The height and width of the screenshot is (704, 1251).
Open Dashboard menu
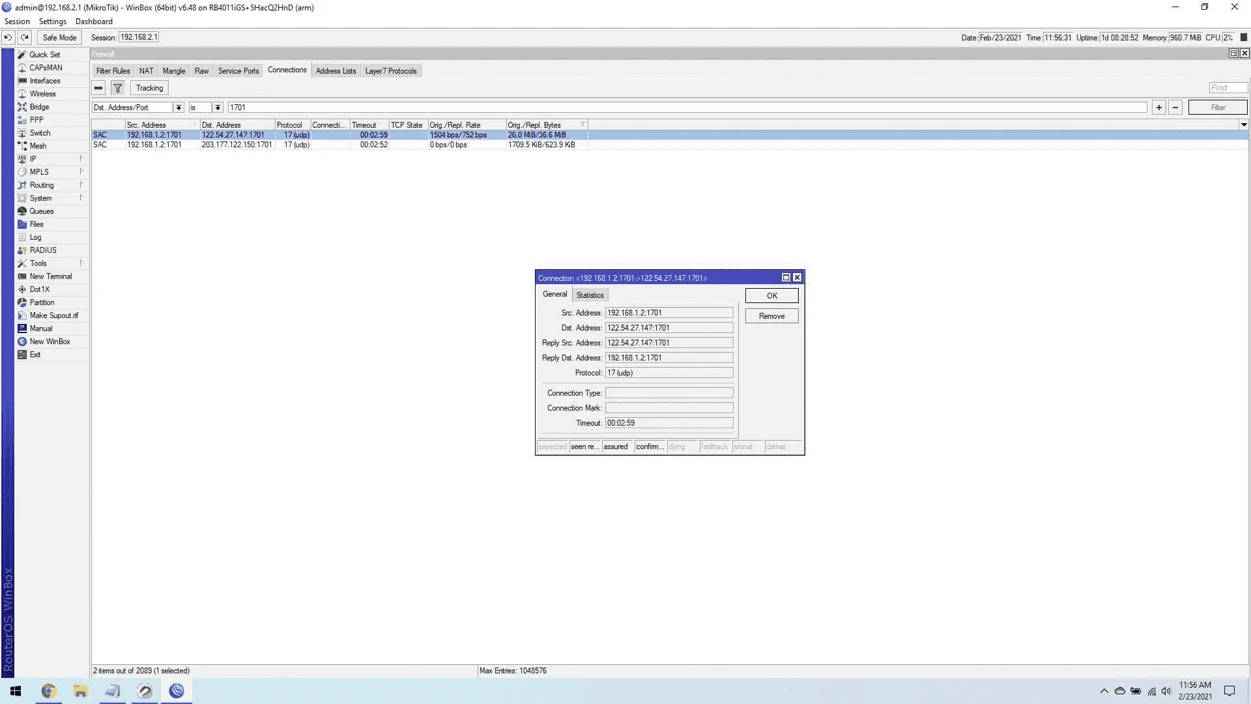click(94, 22)
